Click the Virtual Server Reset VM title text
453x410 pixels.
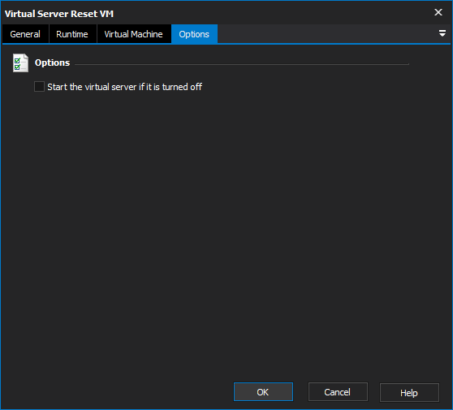click(x=59, y=14)
